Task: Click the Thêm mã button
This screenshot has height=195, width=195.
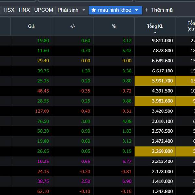Action: pos(162,10)
